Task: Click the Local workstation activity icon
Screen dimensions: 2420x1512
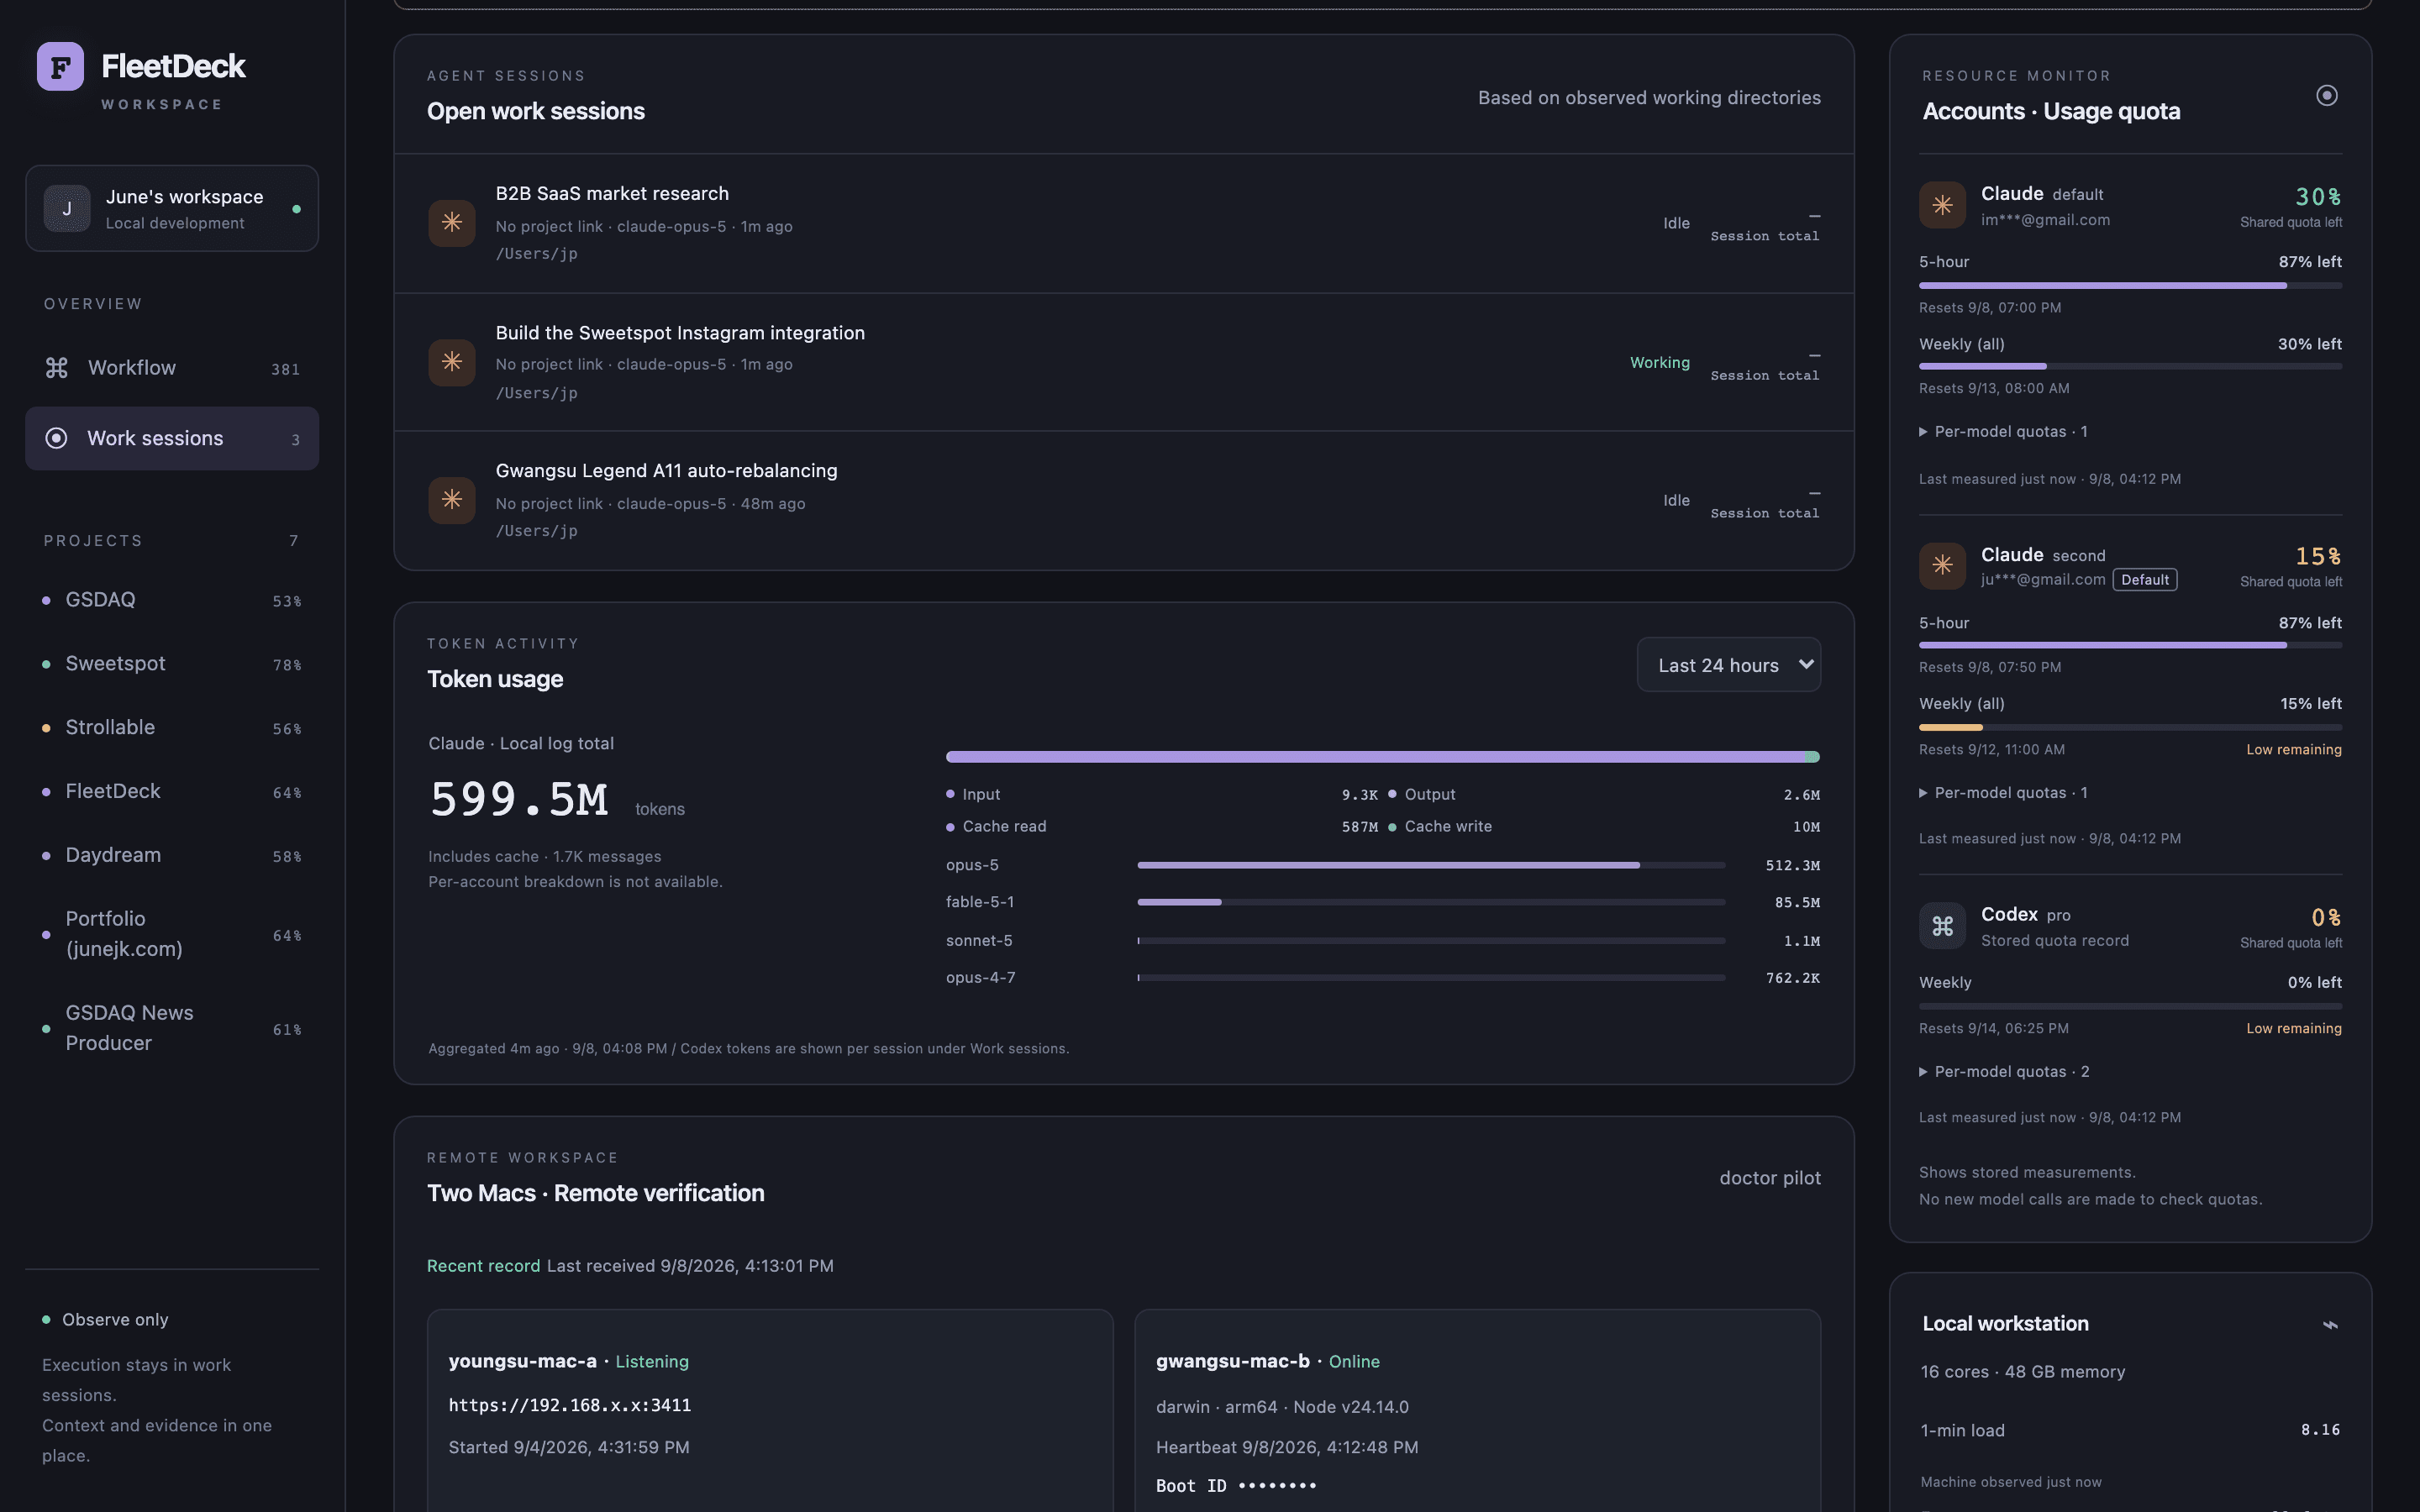Action: [x=2330, y=1325]
